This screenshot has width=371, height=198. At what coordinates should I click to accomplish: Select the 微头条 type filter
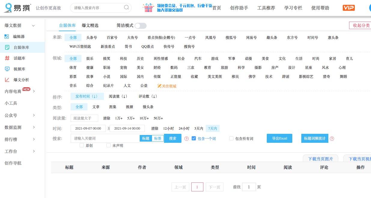148,107
